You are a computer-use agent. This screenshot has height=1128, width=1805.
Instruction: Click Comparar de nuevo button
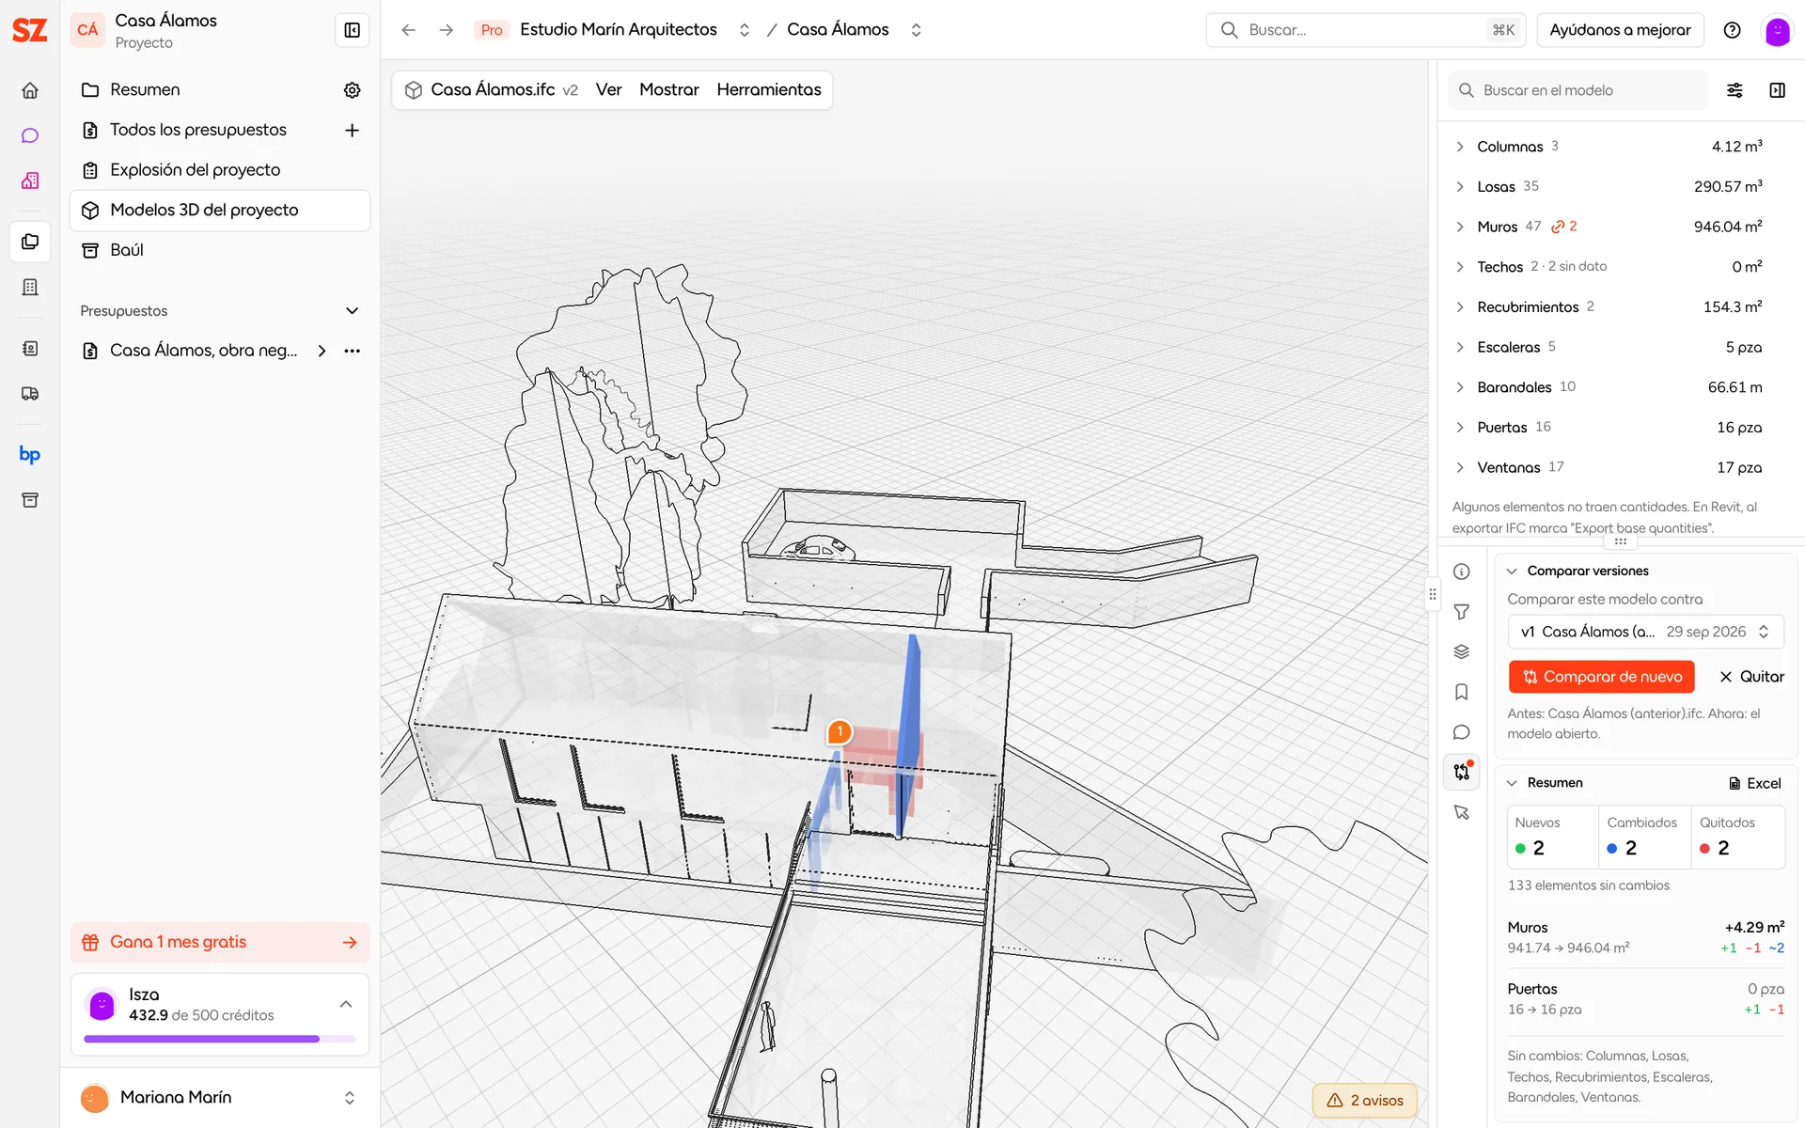pos(1601,677)
